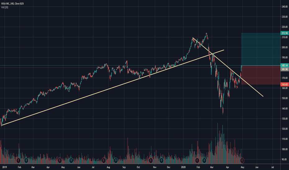Screen dimensions: 289x170
Task: Click the 182.14 entry price label
Action: (284, 66)
